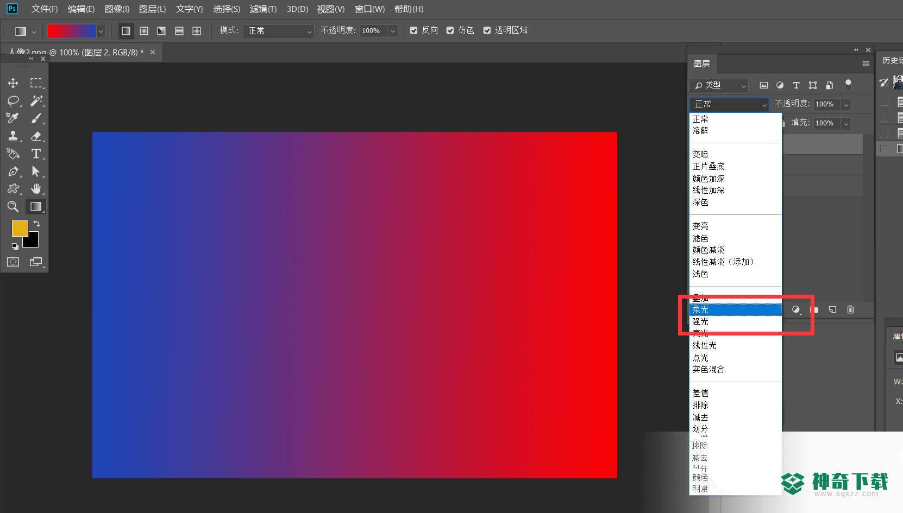The image size is (903, 513).
Task: Select the Eraser tool
Action: pyautogui.click(x=36, y=136)
